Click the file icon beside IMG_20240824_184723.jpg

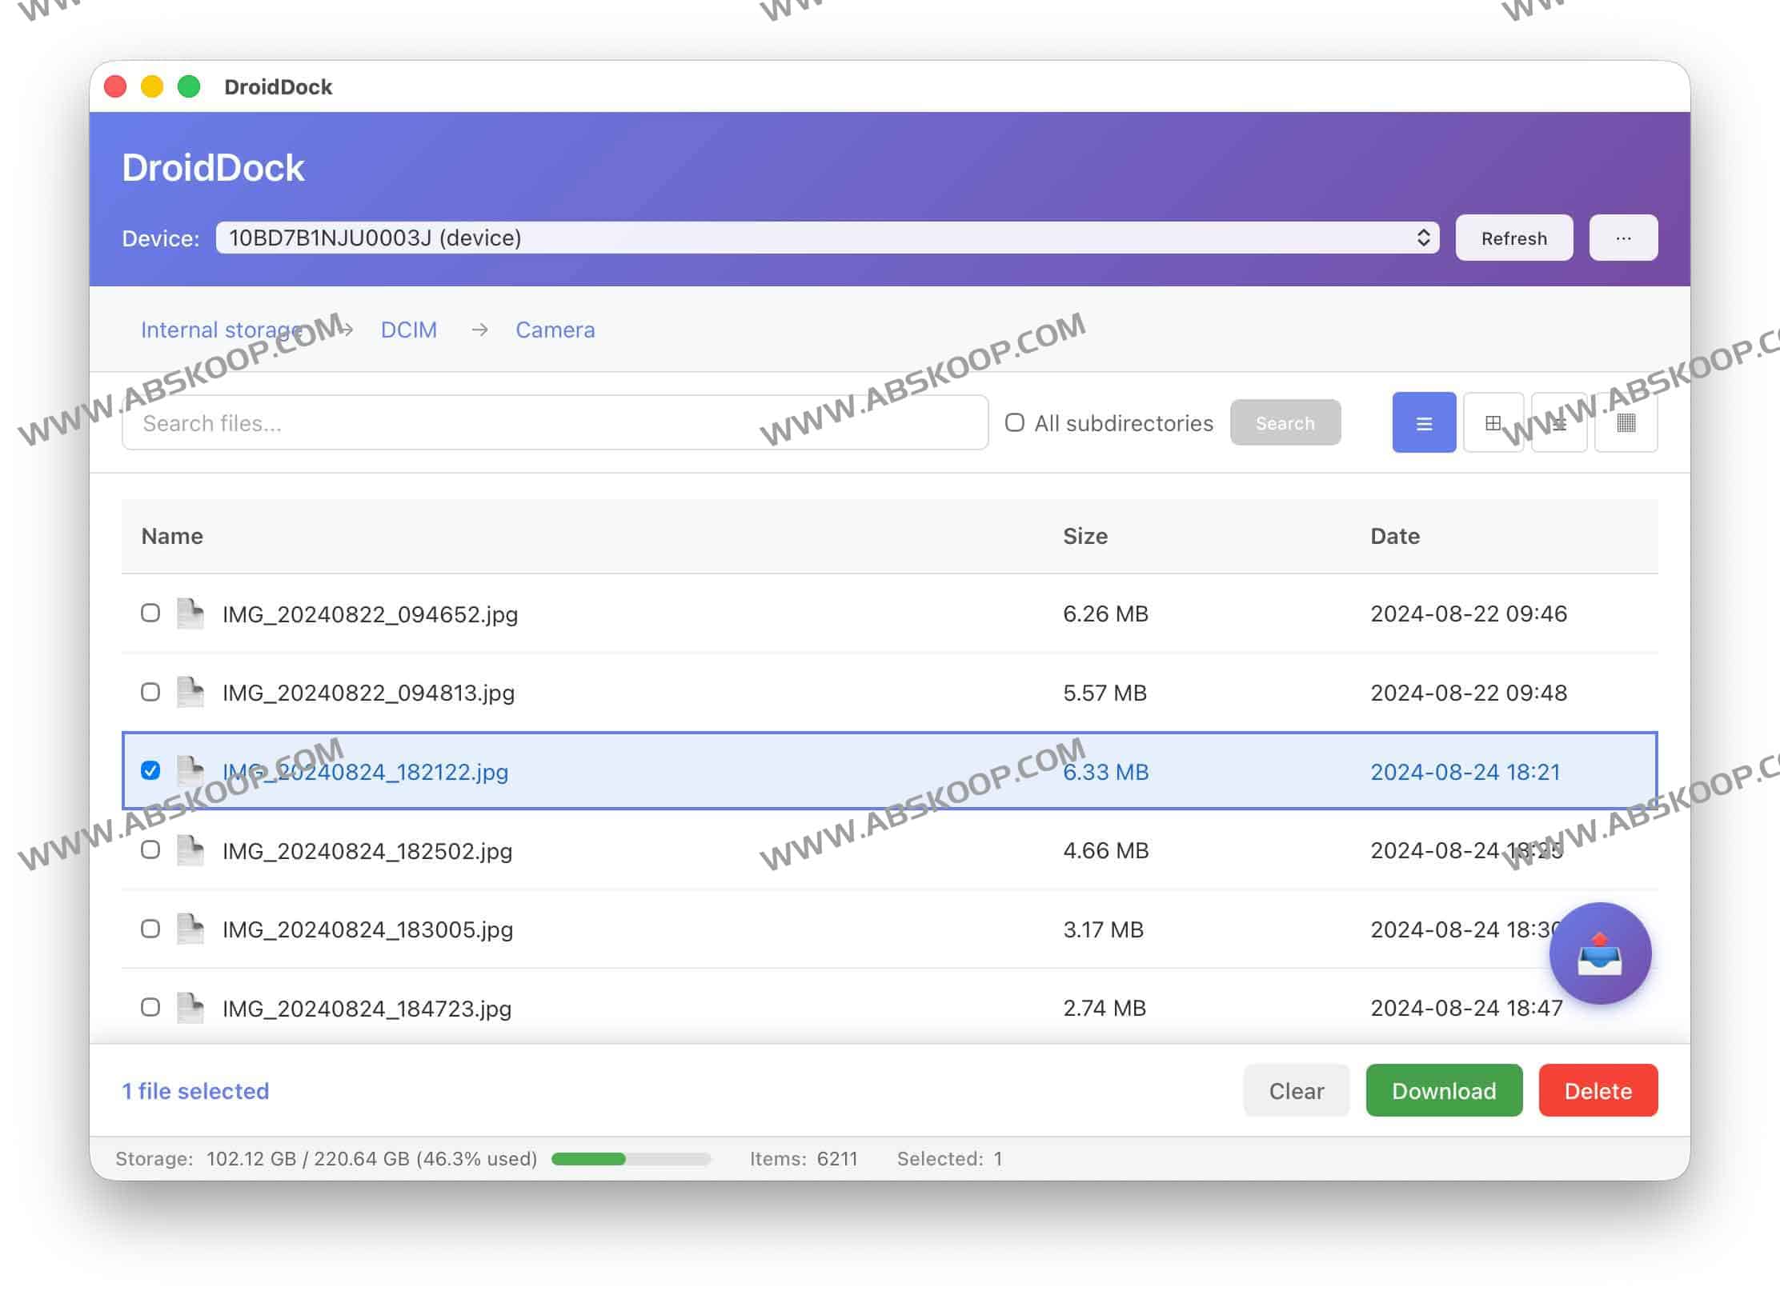point(190,1008)
